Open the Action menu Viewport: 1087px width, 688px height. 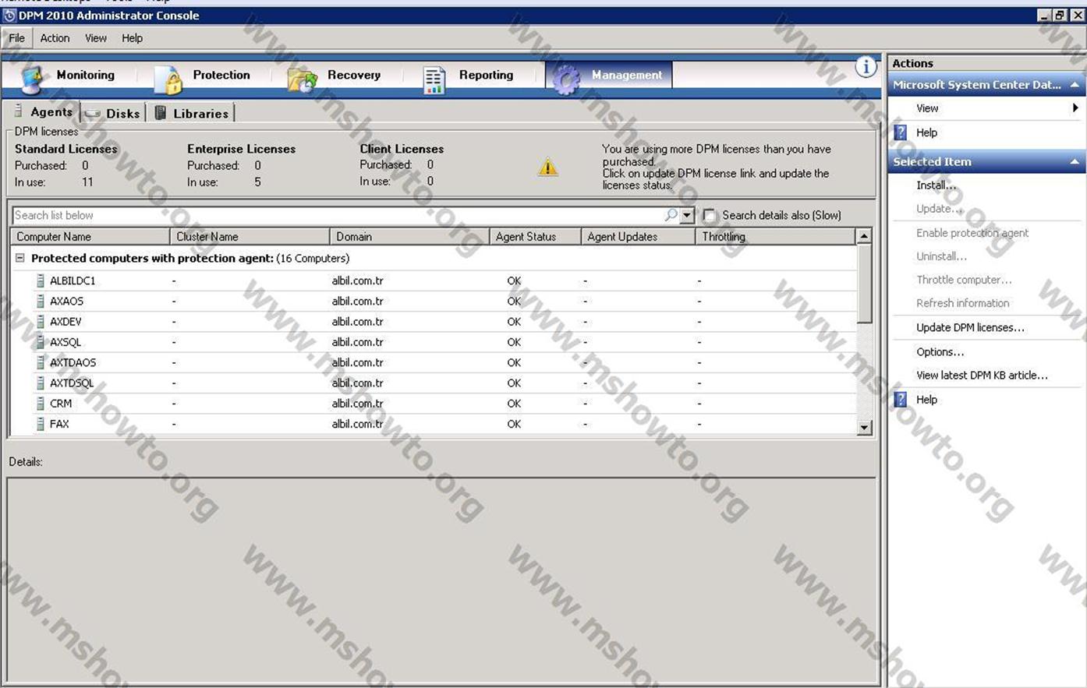pos(55,38)
